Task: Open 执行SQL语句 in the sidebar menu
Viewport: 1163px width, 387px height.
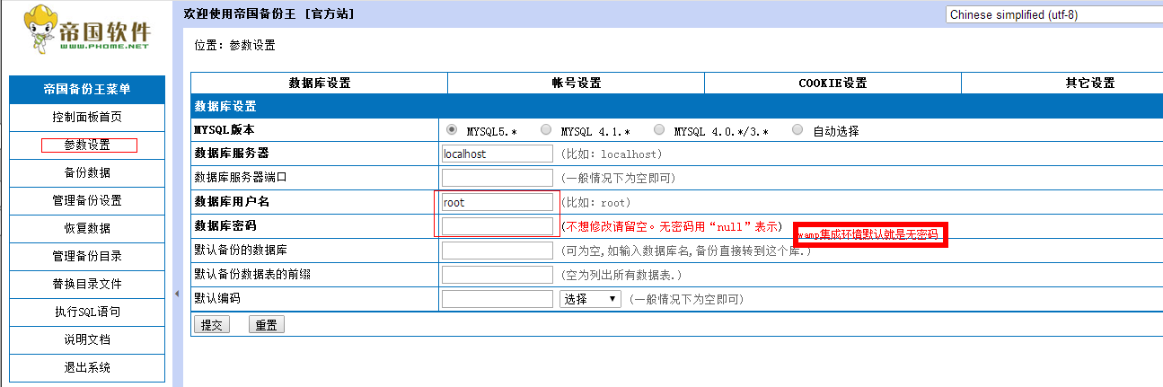Action: tap(87, 312)
